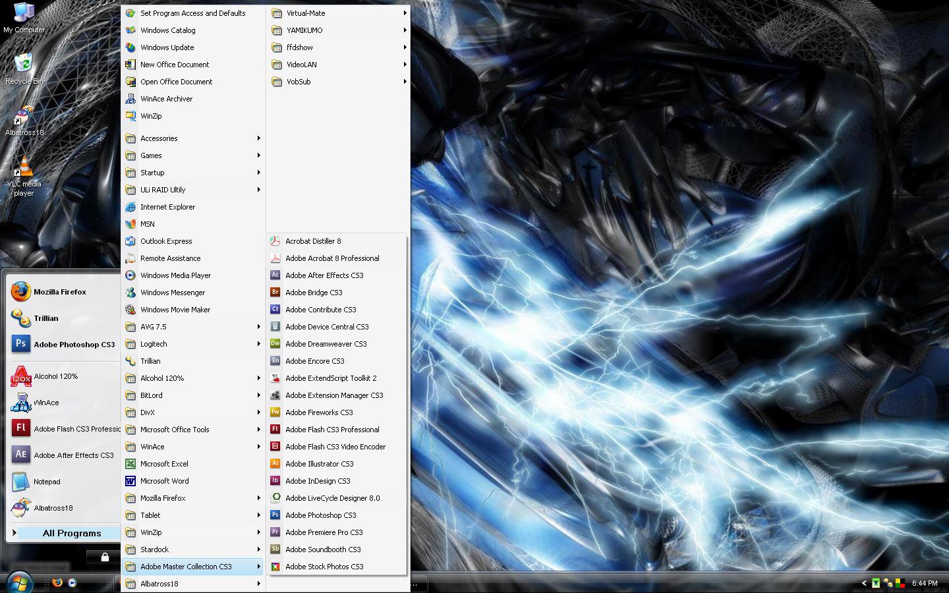The image size is (949, 593).
Task: Launch Adobe Fireworks CS3 icon
Action: tap(275, 412)
